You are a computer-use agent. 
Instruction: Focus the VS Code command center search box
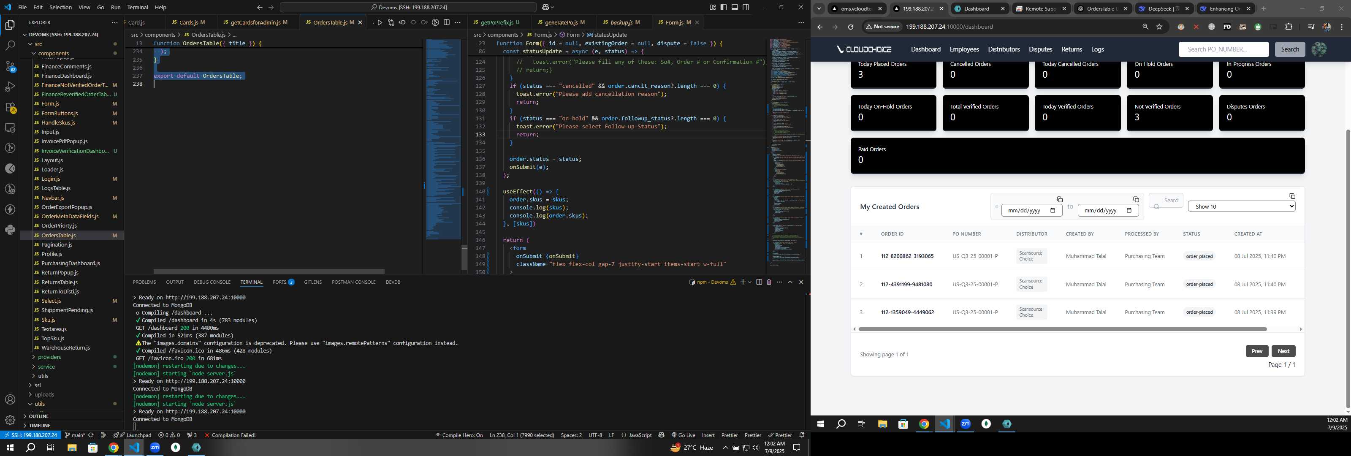click(408, 7)
